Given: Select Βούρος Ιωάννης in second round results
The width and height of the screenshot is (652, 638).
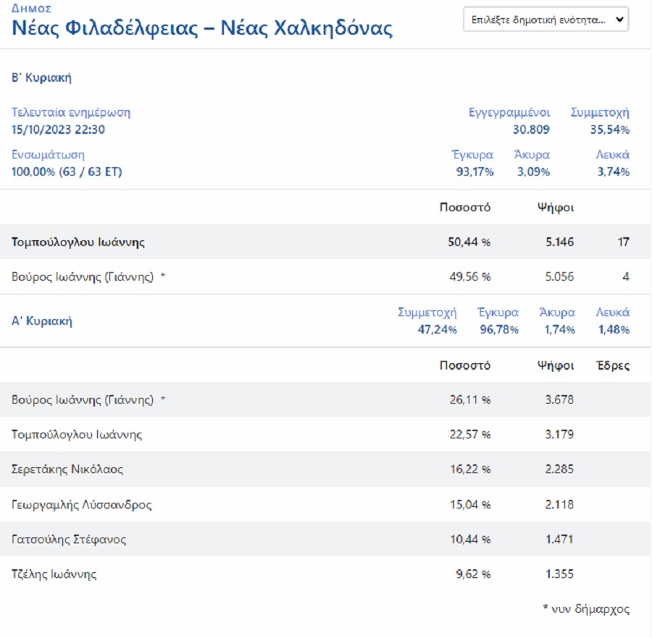Looking at the screenshot, I should (x=83, y=277).
